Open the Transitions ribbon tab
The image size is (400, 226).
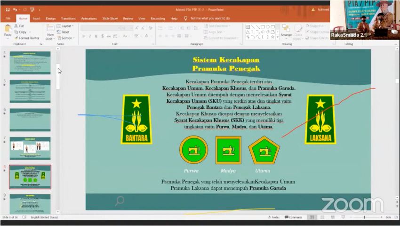[68, 18]
